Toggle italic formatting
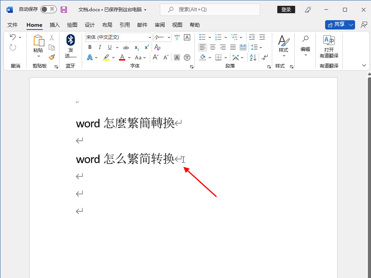 [100, 47]
